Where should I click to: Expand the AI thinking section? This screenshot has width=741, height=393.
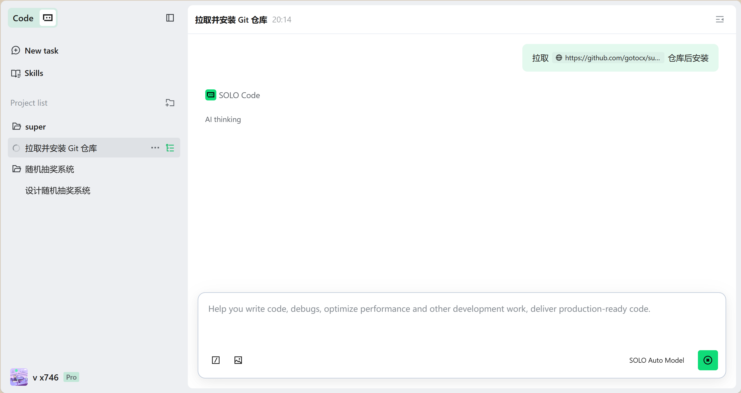click(x=223, y=119)
